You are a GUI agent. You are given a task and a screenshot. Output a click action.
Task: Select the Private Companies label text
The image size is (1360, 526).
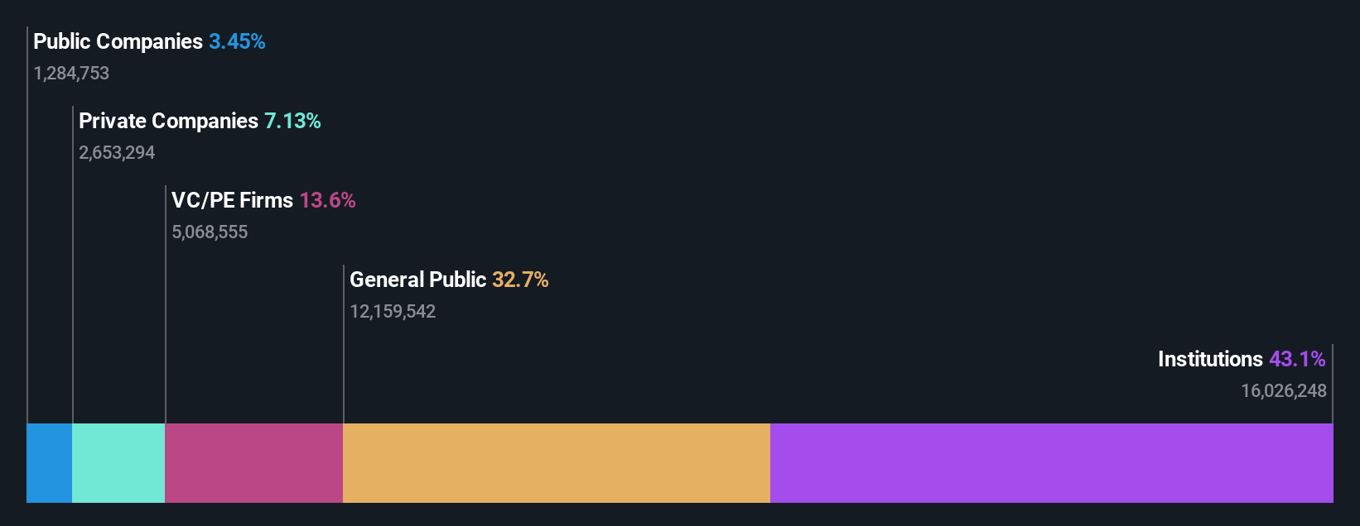point(168,121)
